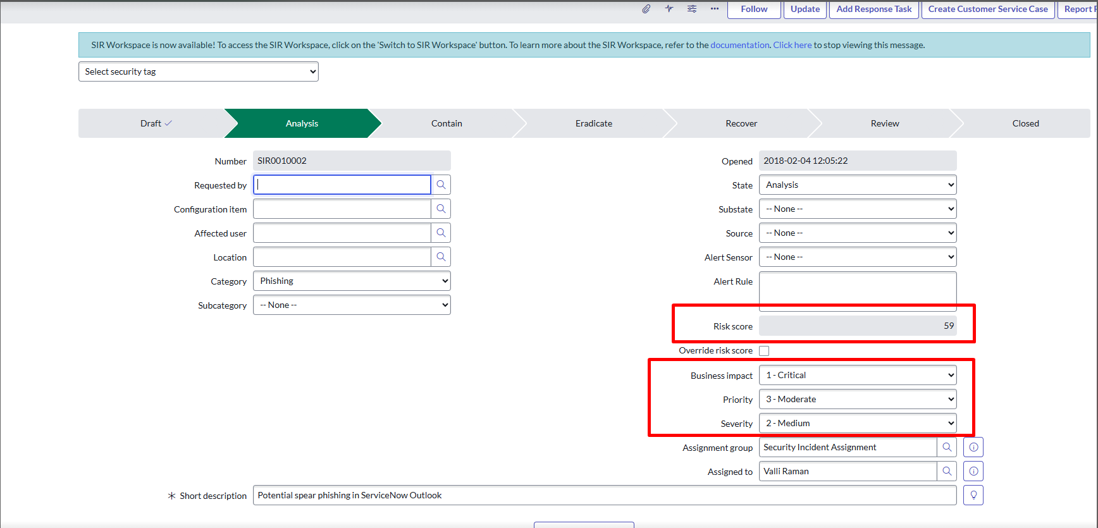Show Assignment group record info icon

point(973,447)
